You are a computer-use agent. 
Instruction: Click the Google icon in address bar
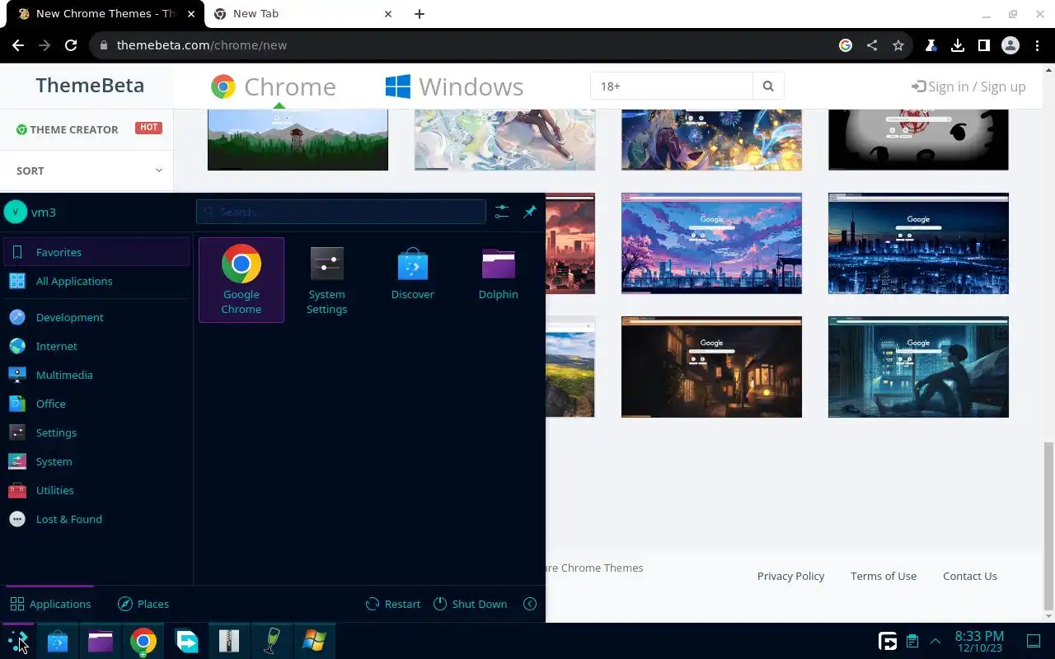[x=846, y=45]
